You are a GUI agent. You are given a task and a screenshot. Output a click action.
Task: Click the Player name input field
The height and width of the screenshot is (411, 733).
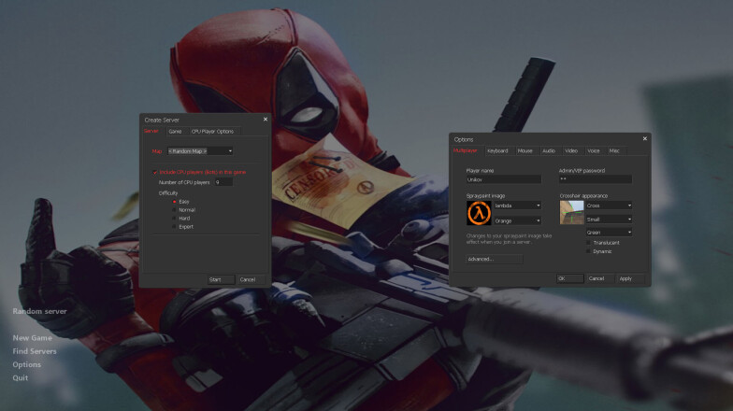click(503, 179)
